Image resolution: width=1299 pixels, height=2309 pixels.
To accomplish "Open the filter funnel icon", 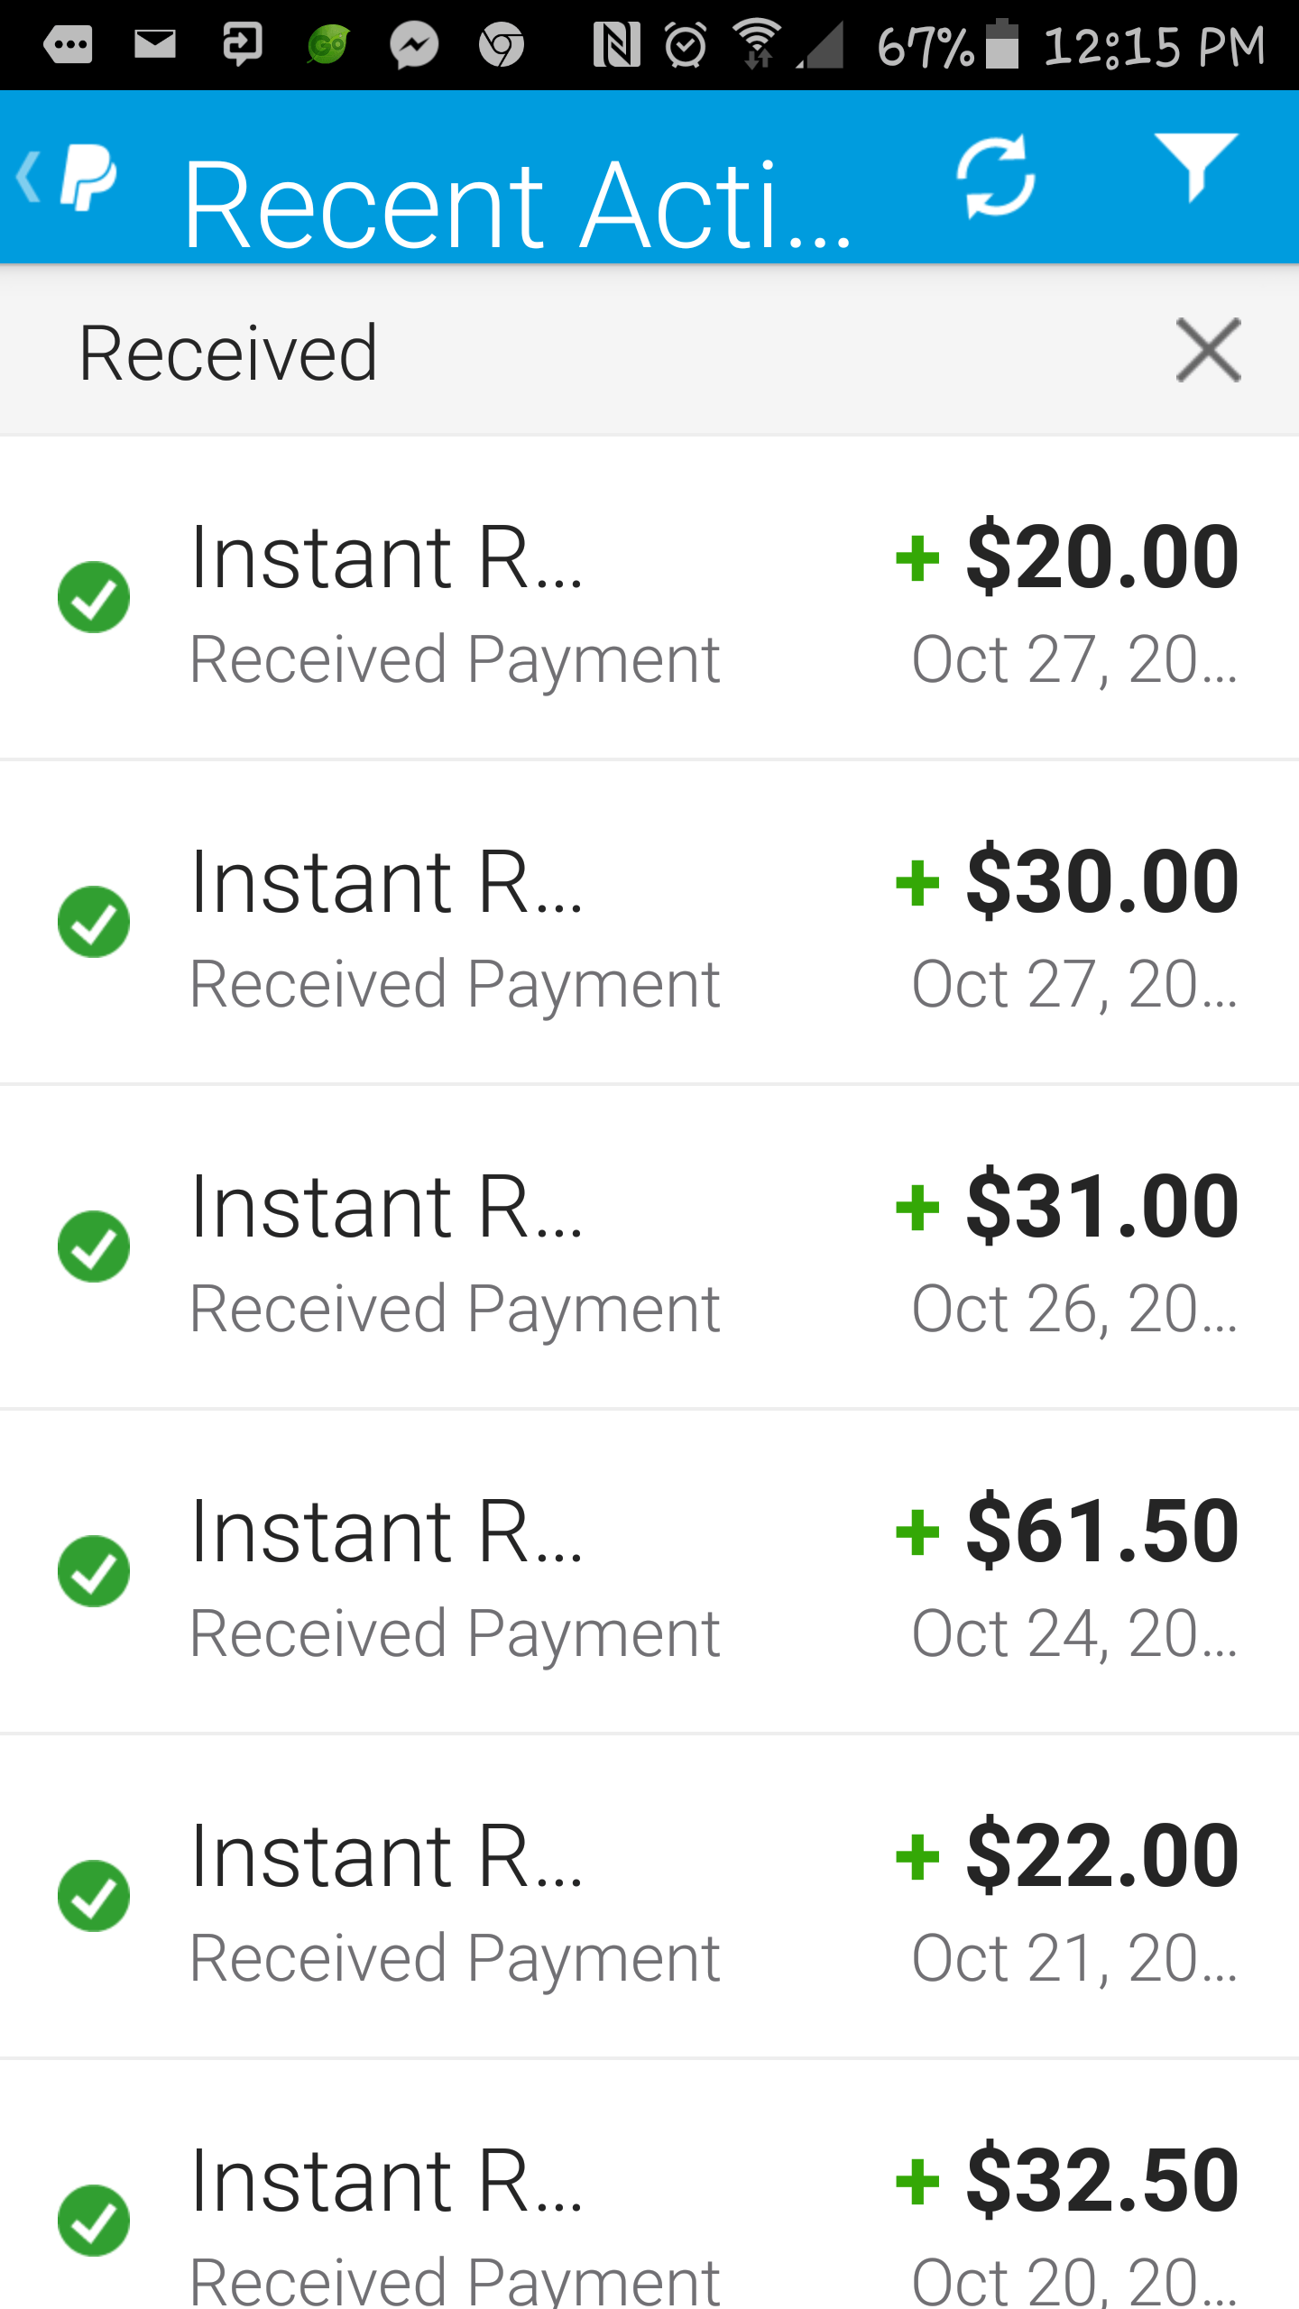I will pyautogui.click(x=1195, y=168).
